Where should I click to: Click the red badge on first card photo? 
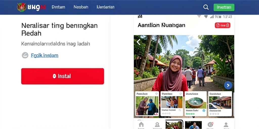[156, 114]
